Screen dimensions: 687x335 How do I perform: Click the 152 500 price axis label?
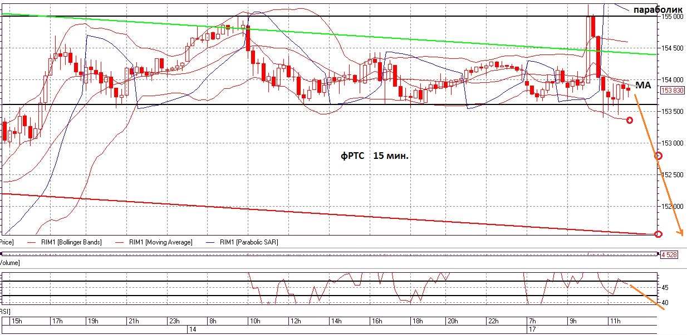[x=673, y=175]
